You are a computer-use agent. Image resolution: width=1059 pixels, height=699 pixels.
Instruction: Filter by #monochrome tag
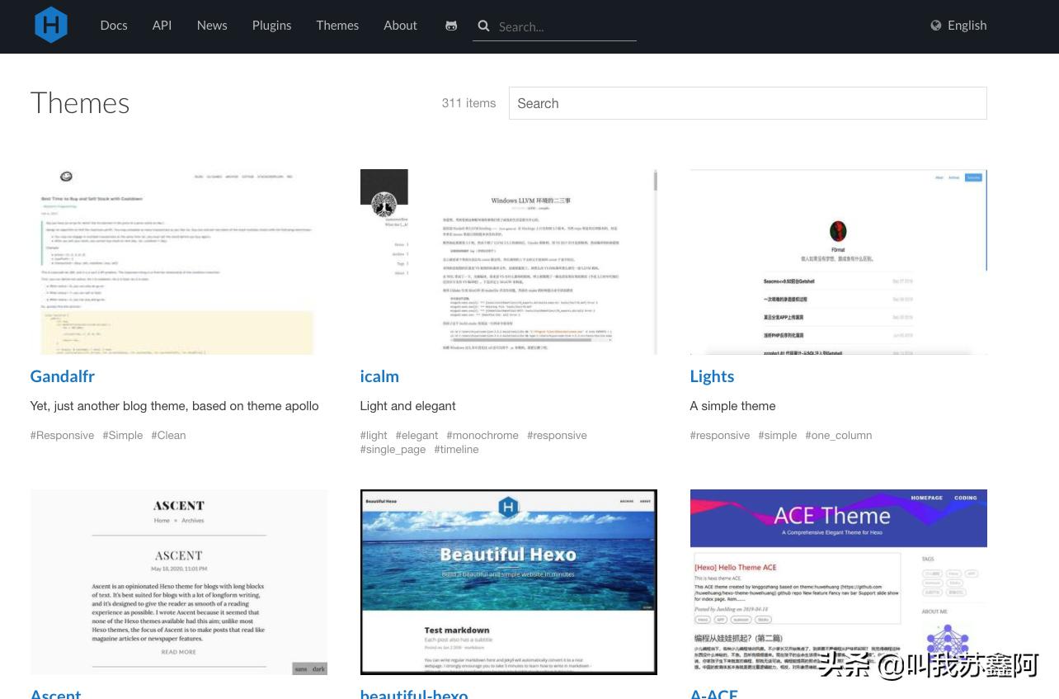click(482, 435)
